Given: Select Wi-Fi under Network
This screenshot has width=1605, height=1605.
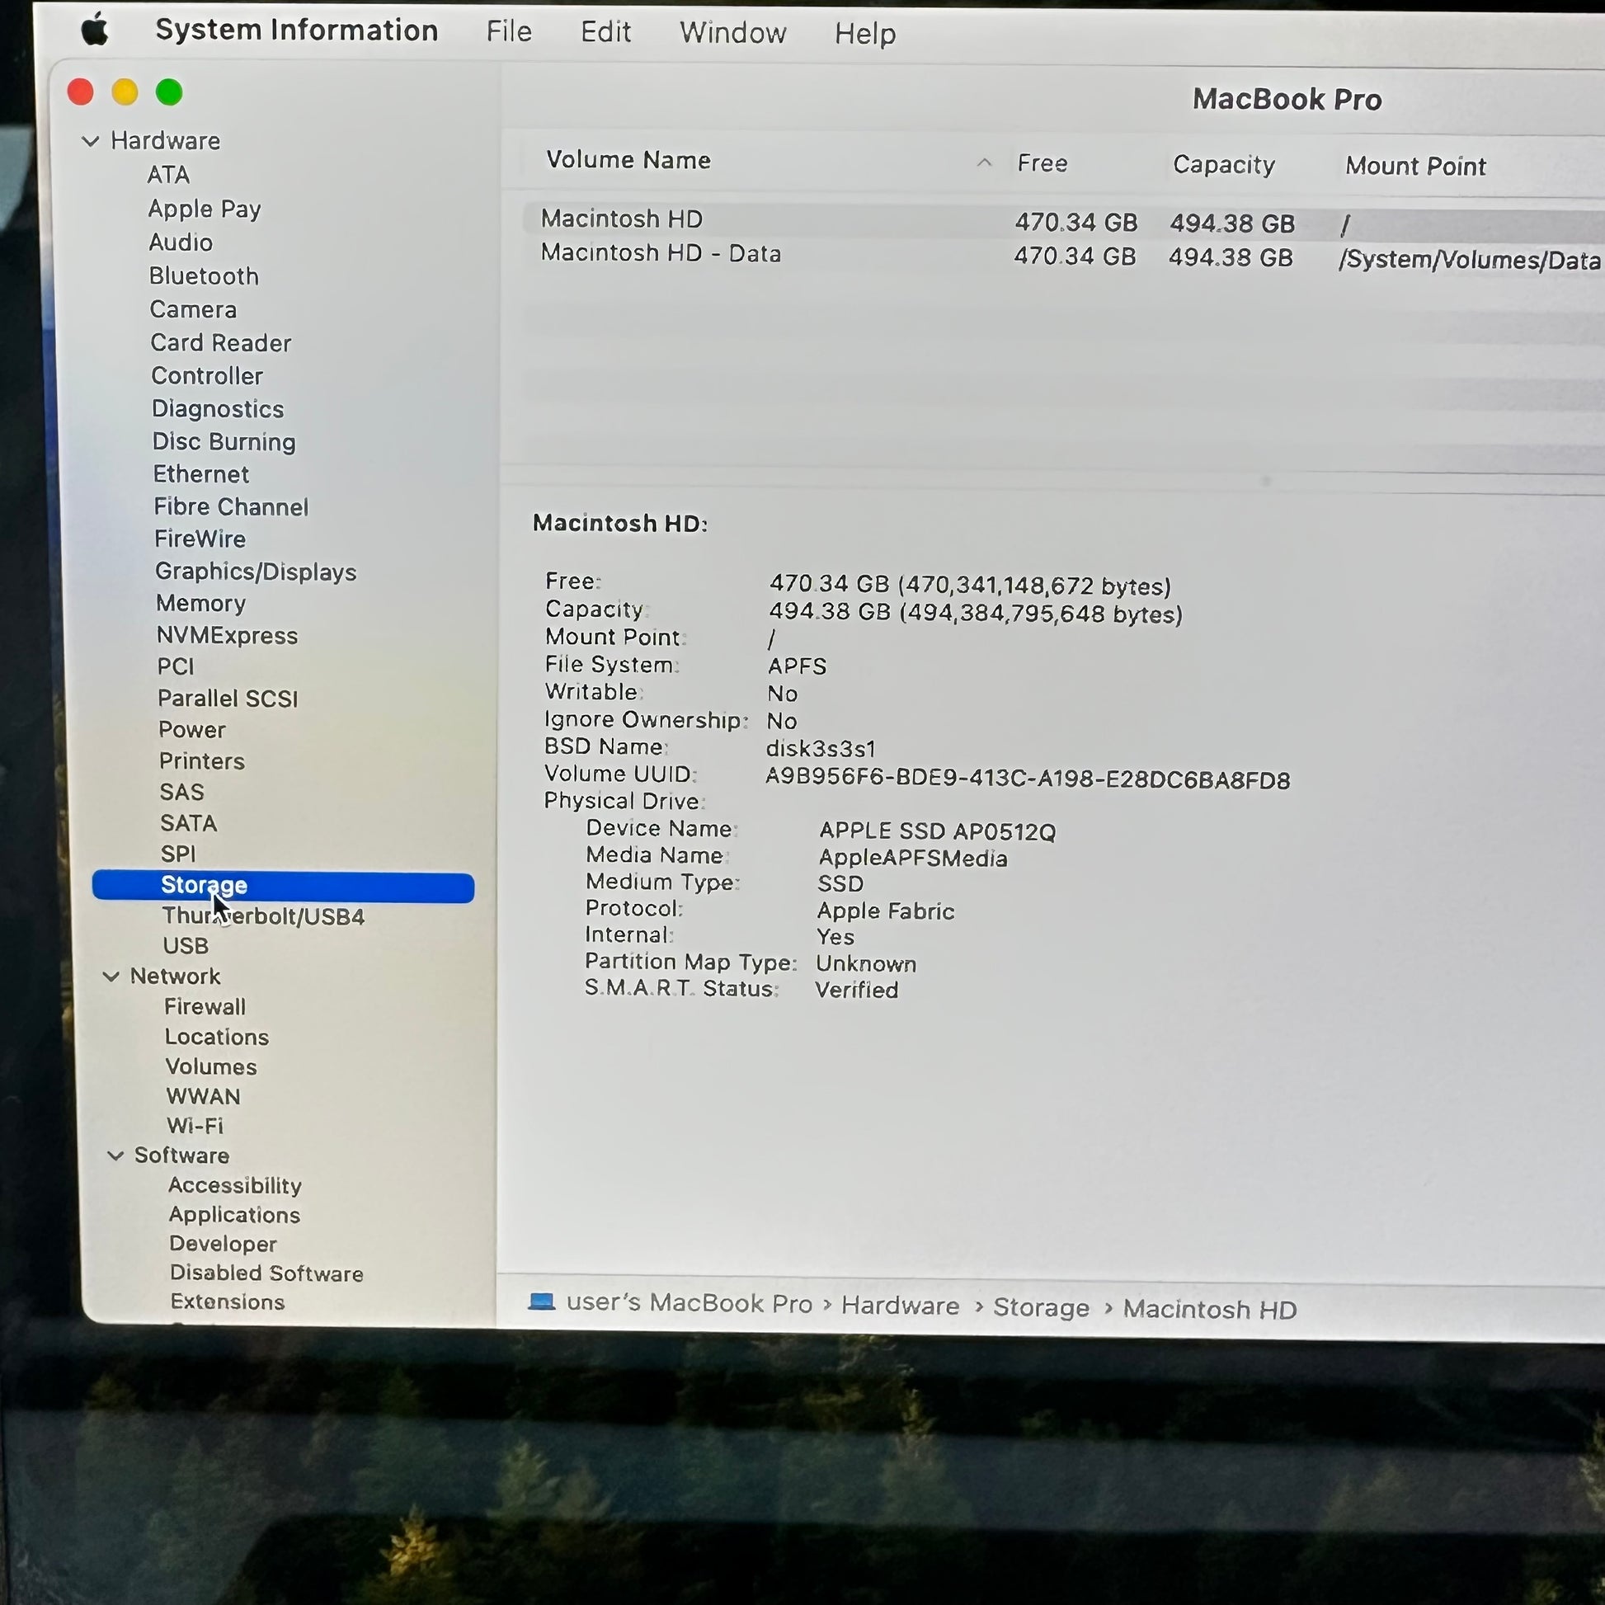Looking at the screenshot, I should (195, 1126).
